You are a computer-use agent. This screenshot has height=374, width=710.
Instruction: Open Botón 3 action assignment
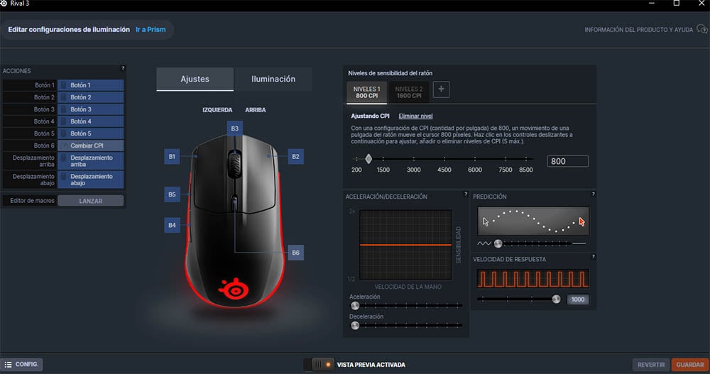pyautogui.click(x=91, y=109)
